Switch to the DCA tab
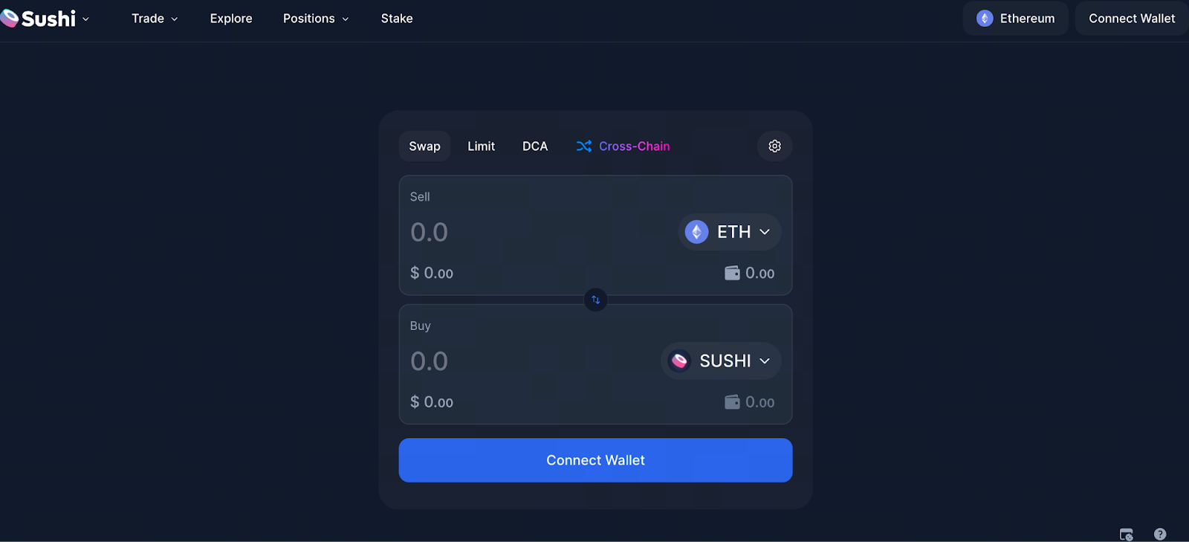The height and width of the screenshot is (542, 1189). tap(535, 146)
